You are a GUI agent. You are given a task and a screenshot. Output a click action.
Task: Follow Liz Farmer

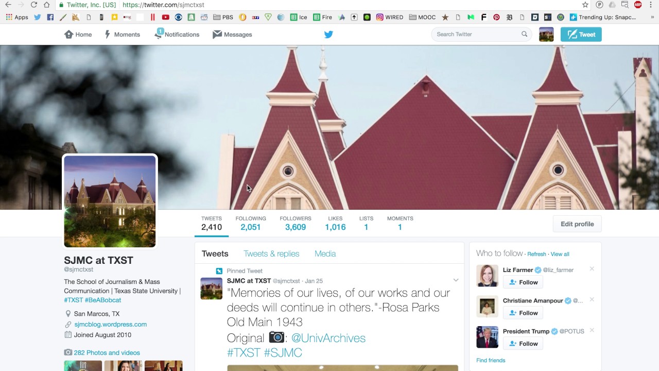click(523, 282)
